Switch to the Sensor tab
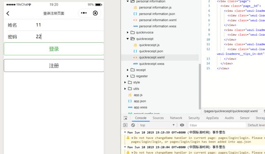The height and width of the screenshot is (154, 265). click(x=245, y=118)
